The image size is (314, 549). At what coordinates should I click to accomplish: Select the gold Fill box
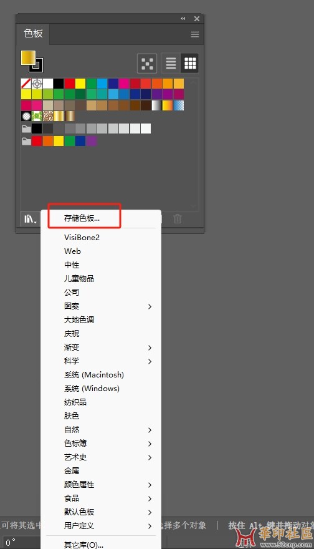point(28,58)
